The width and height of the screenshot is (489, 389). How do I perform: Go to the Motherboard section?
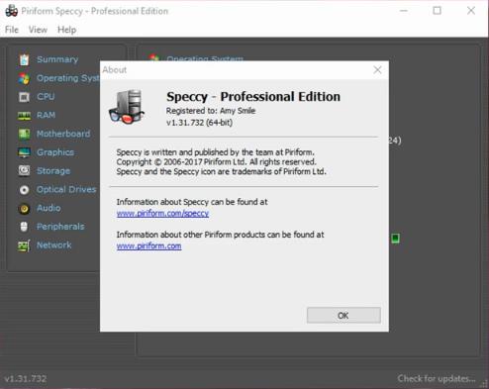(63, 134)
